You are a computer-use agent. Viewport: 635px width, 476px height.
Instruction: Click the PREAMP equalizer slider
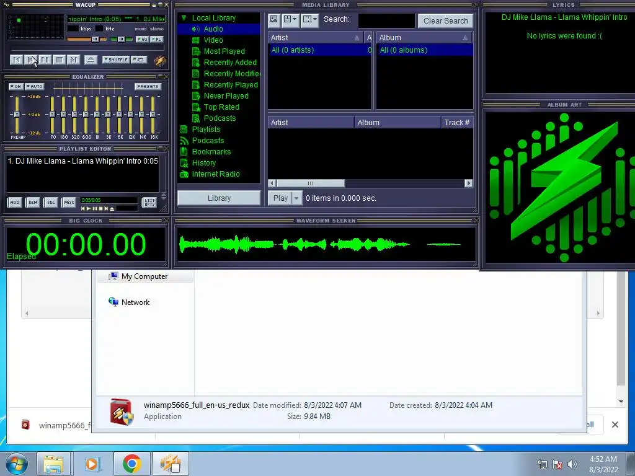point(17,115)
